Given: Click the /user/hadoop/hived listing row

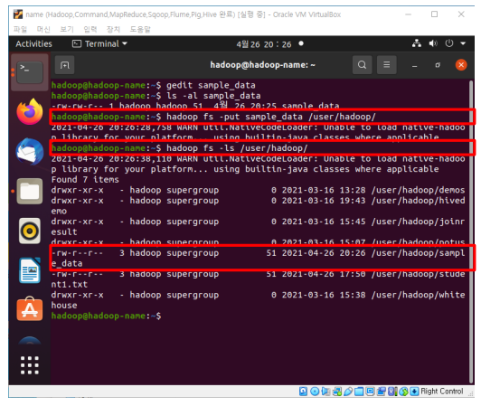Looking at the screenshot, I should (x=258, y=205).
